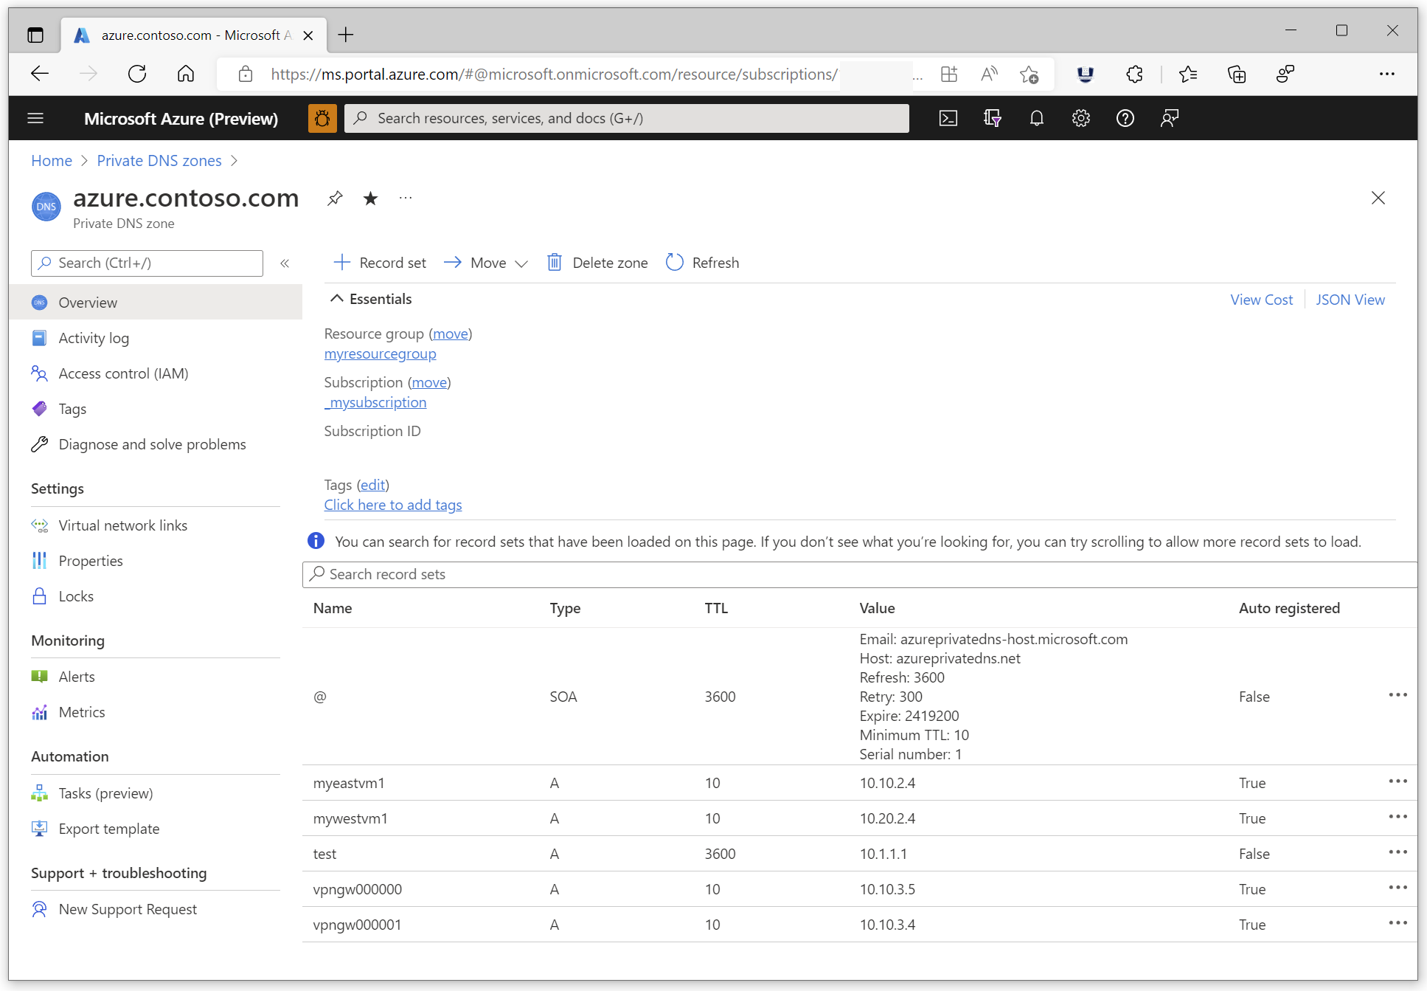Viewport: 1427px width, 991px height.
Task: Pin azure.contoso.com to dashboard
Action: pyautogui.click(x=335, y=198)
